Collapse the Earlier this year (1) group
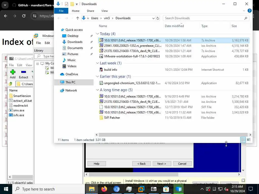The height and width of the screenshot is (194, 259). pos(97,77)
